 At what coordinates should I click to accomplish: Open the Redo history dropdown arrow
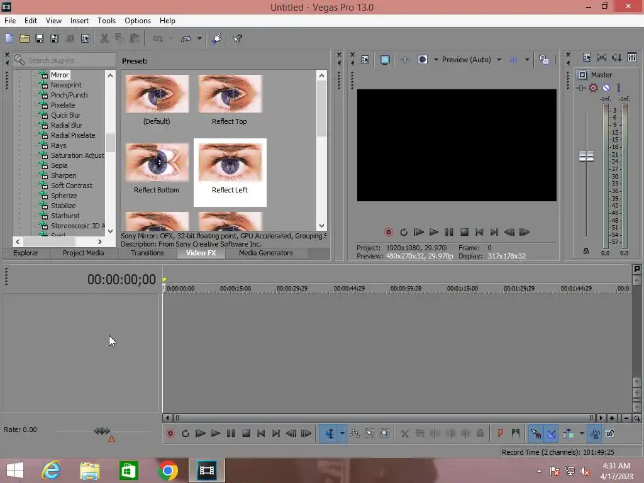[199, 38]
